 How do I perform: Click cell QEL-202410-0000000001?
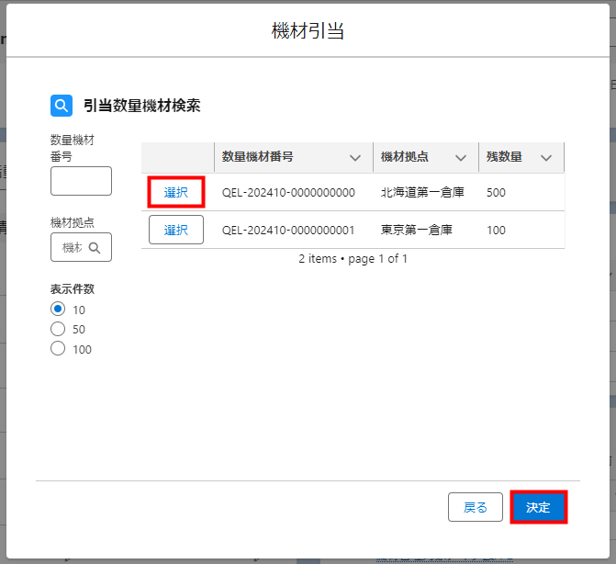pyautogui.click(x=288, y=230)
